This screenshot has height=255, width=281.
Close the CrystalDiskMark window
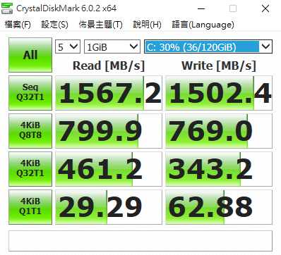(x=265, y=8)
